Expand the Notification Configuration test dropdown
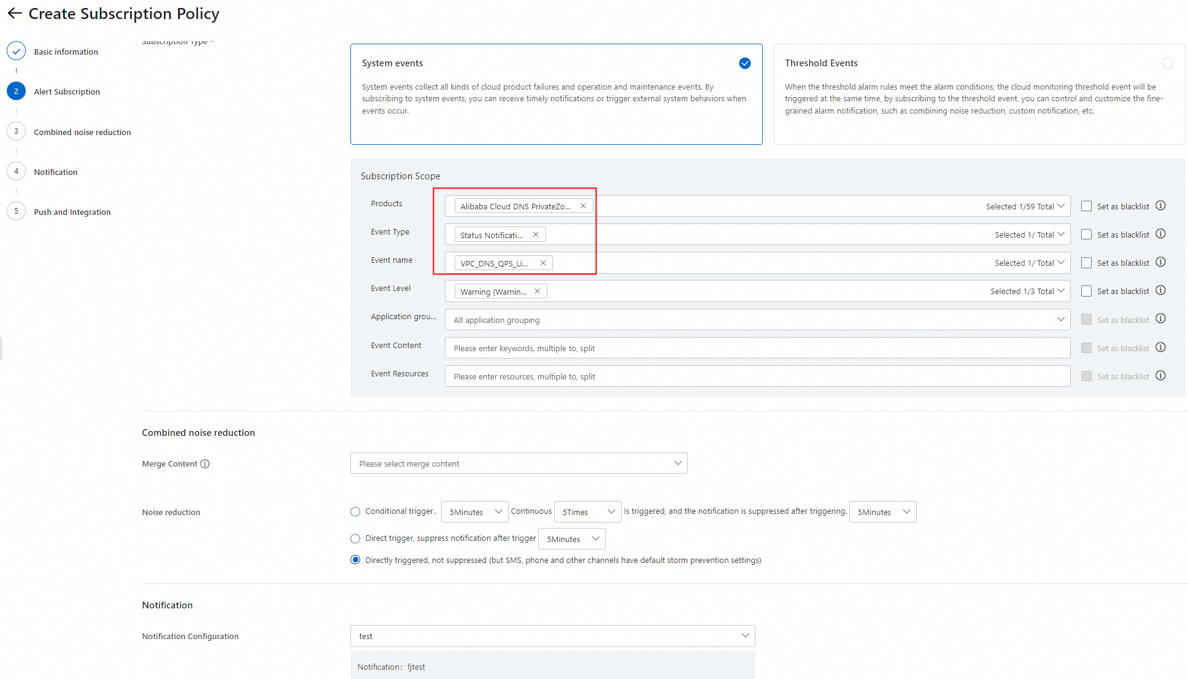 pyautogui.click(x=552, y=636)
